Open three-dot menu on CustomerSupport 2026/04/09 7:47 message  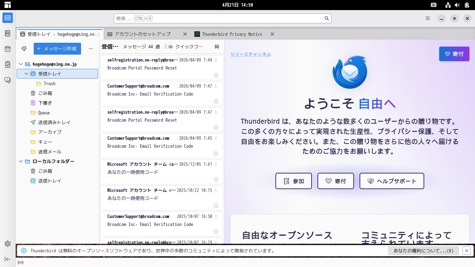[216, 86]
